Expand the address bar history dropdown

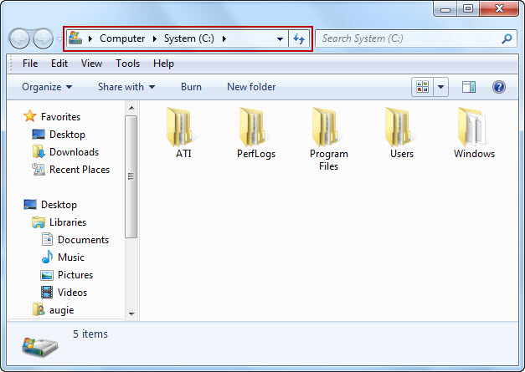[x=280, y=38]
